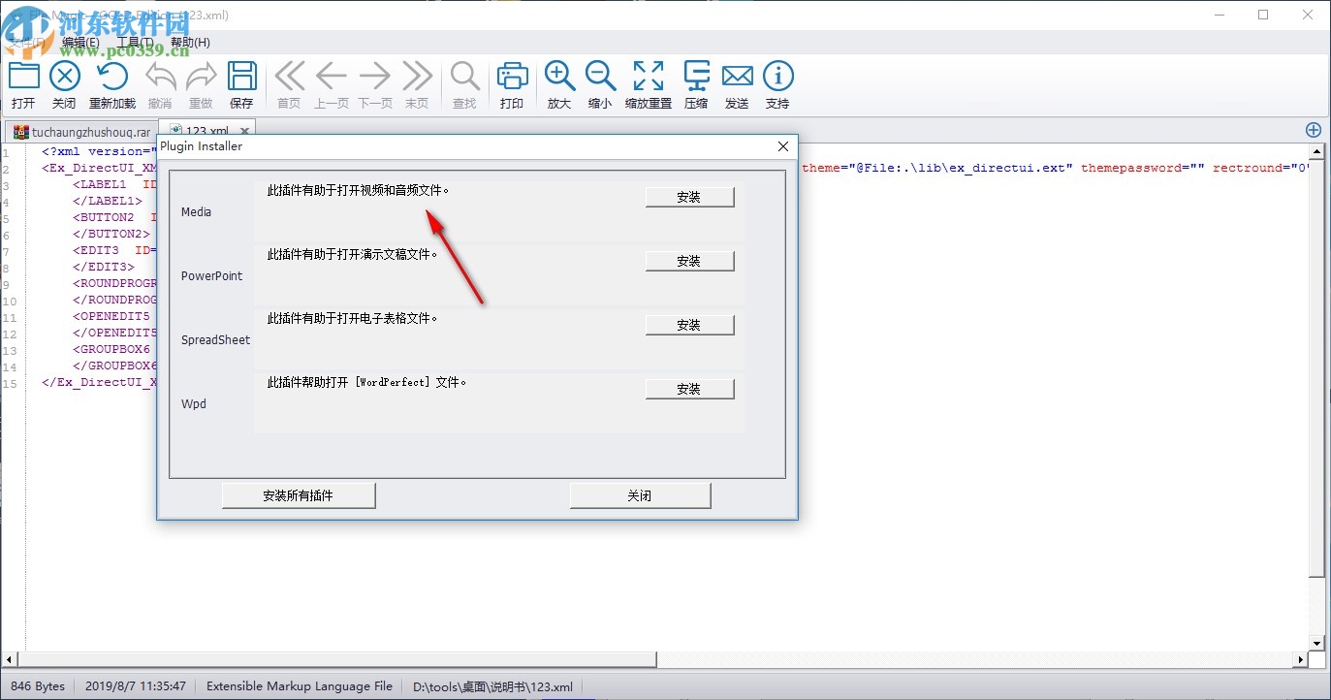The width and height of the screenshot is (1331, 700).
Task: Click the </LABEL1> line in the editor
Action: tap(108, 201)
